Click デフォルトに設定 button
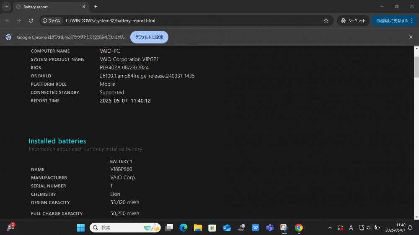 149,37
